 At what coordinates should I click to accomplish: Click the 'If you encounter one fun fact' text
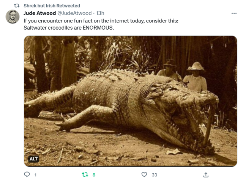pos(101,21)
